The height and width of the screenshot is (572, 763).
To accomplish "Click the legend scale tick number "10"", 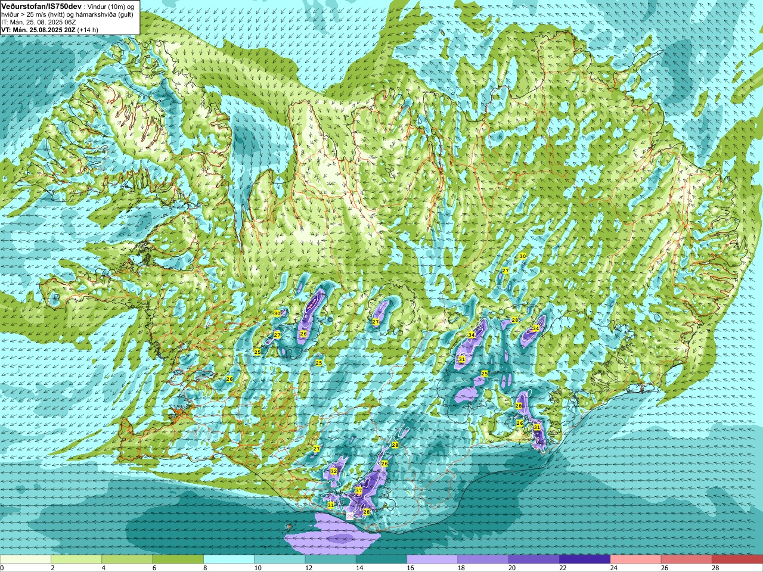I will [x=258, y=568].
